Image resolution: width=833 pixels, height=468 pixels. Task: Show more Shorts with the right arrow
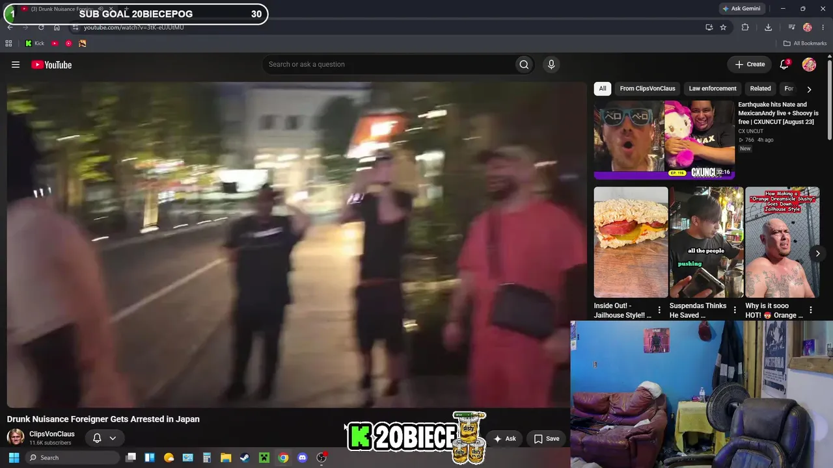click(818, 253)
